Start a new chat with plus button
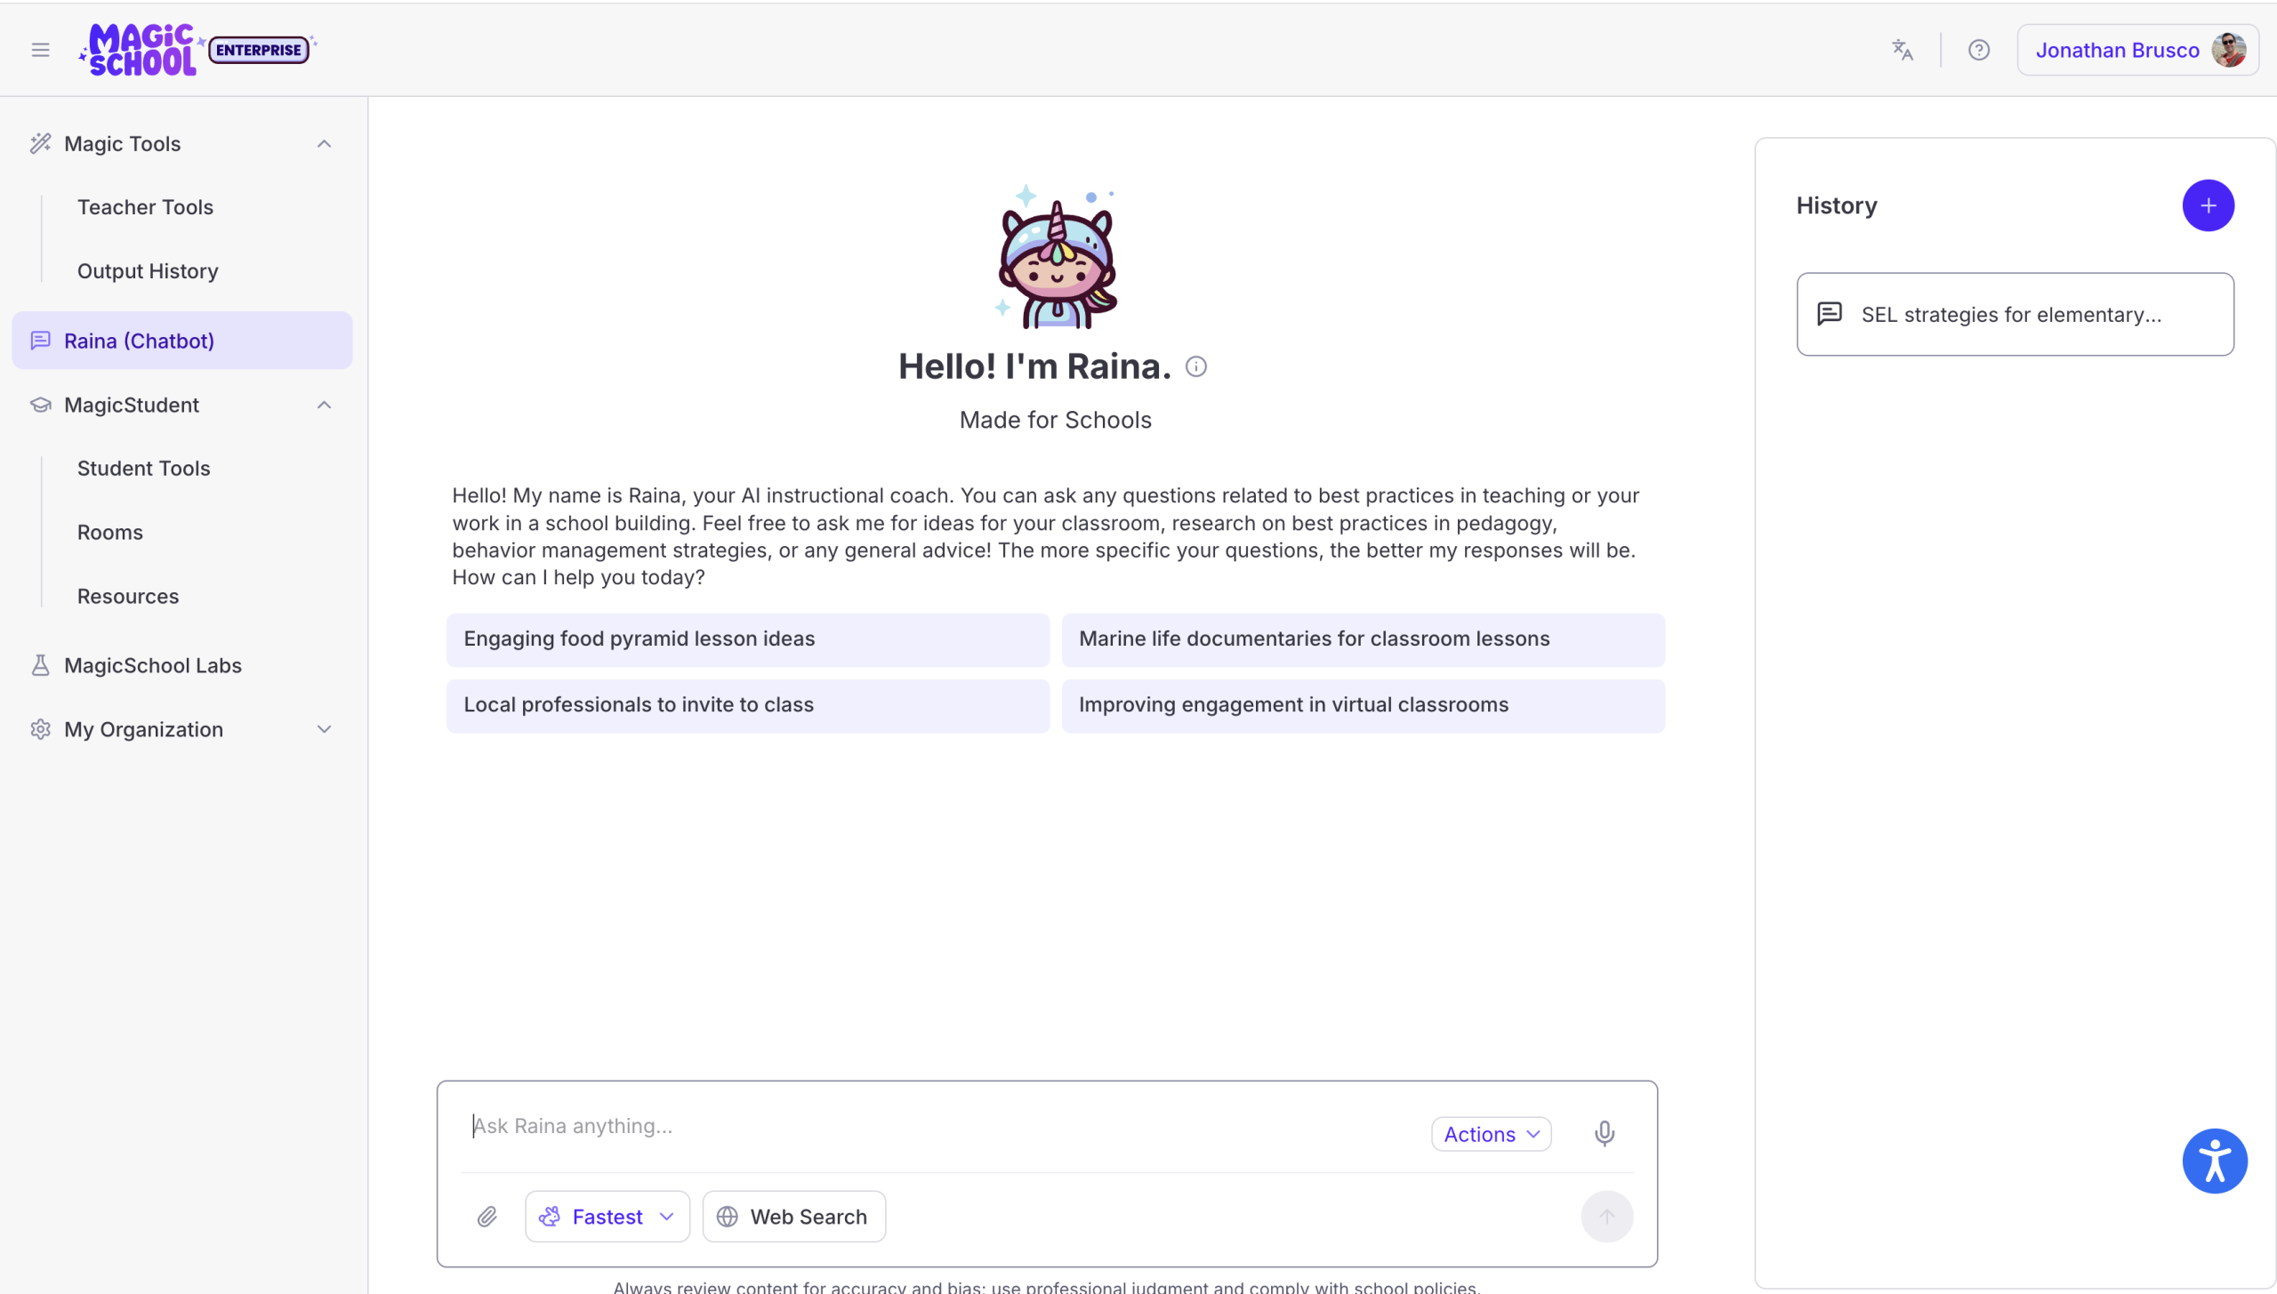Viewport: 2277px width, 1294px height. pos(2208,205)
